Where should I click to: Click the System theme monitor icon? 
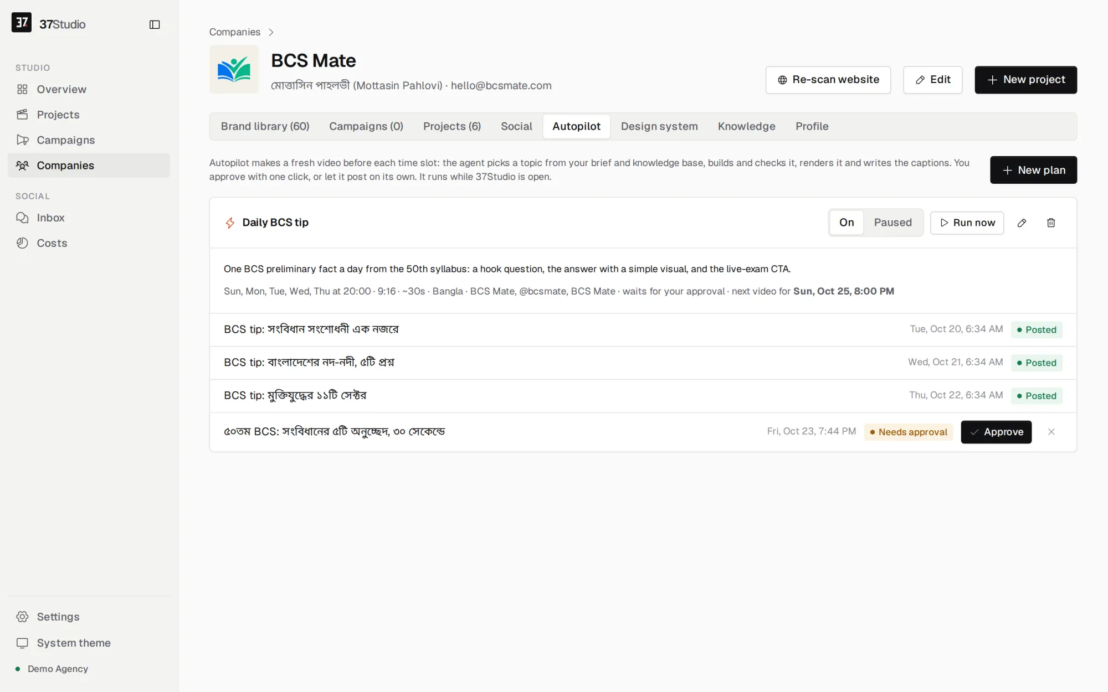(x=22, y=643)
